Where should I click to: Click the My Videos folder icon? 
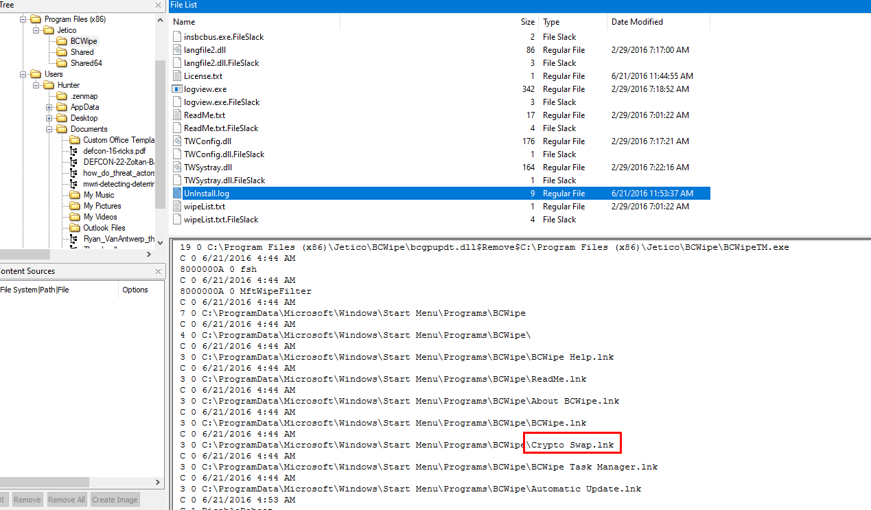click(75, 217)
